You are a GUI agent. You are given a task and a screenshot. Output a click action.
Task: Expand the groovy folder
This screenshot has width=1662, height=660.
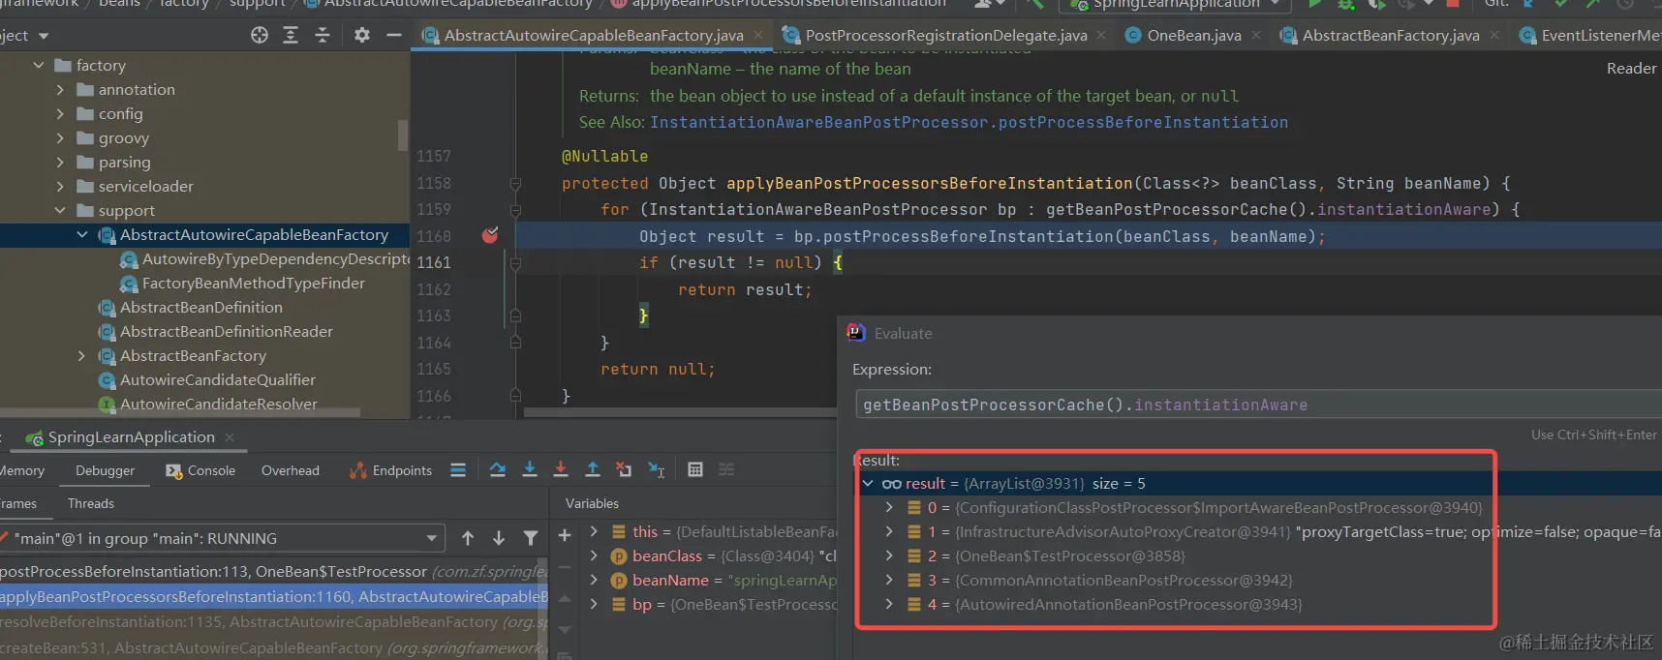60,138
